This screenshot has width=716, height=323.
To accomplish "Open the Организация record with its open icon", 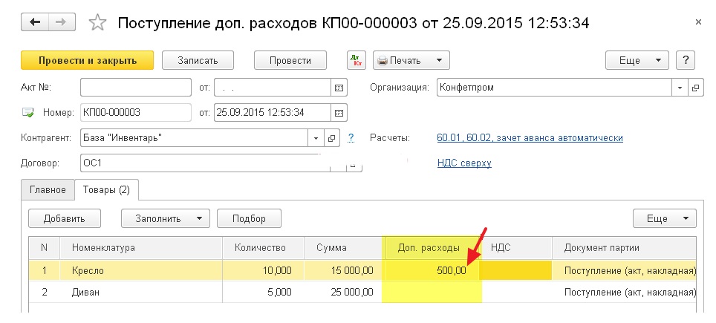I will (695, 88).
